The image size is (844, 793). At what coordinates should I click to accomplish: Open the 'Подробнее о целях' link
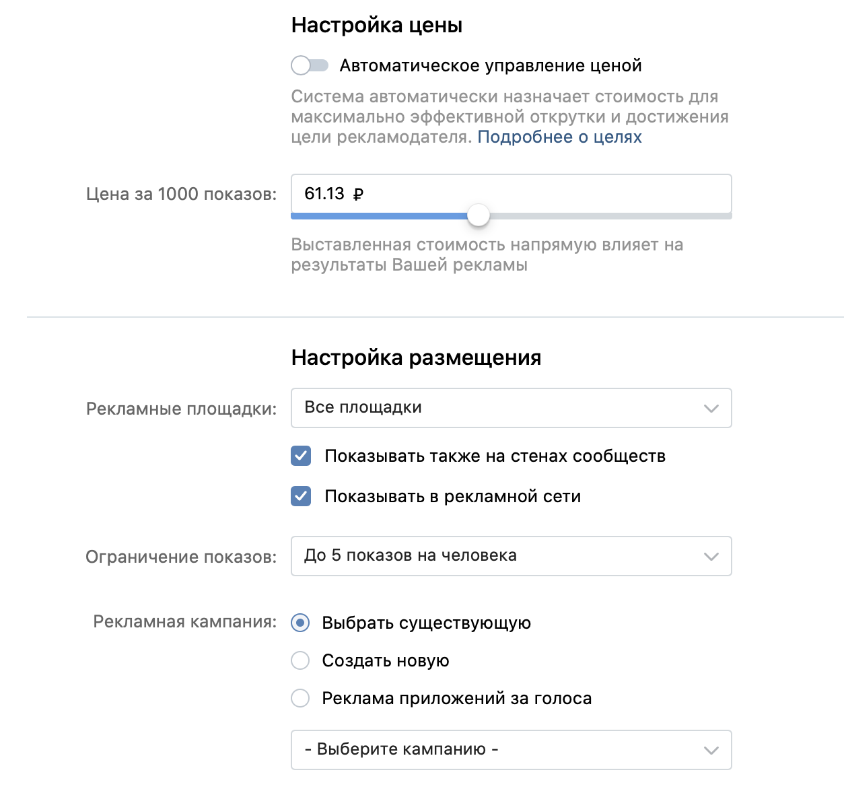pos(559,137)
